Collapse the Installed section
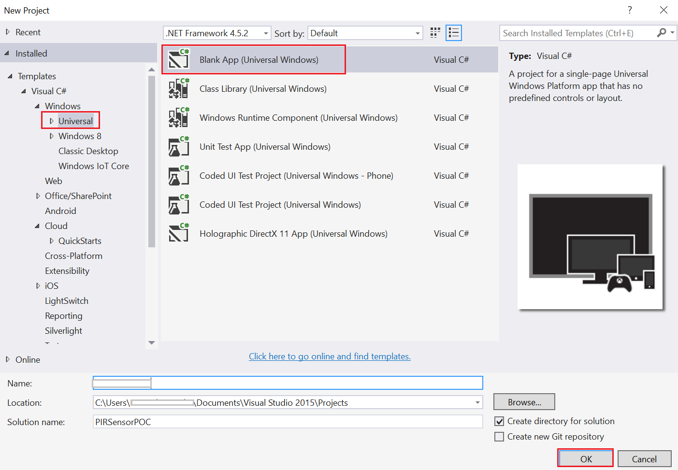This screenshot has height=470, width=678. tap(7, 53)
